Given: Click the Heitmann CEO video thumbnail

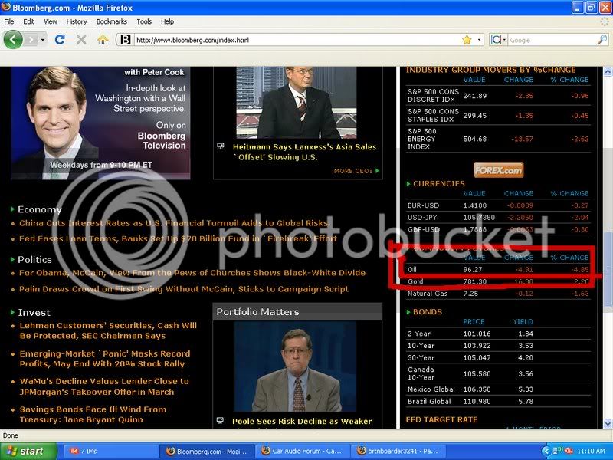Looking at the screenshot, I should (297, 103).
